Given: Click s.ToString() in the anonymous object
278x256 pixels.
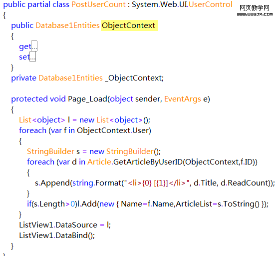Looking at the screenshot, I should [238, 204].
